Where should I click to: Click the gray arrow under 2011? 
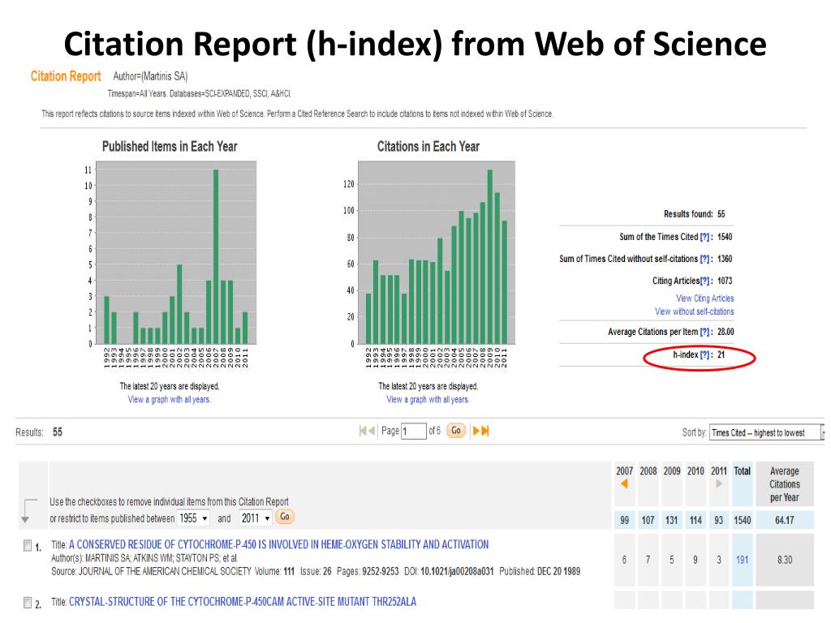point(719,483)
